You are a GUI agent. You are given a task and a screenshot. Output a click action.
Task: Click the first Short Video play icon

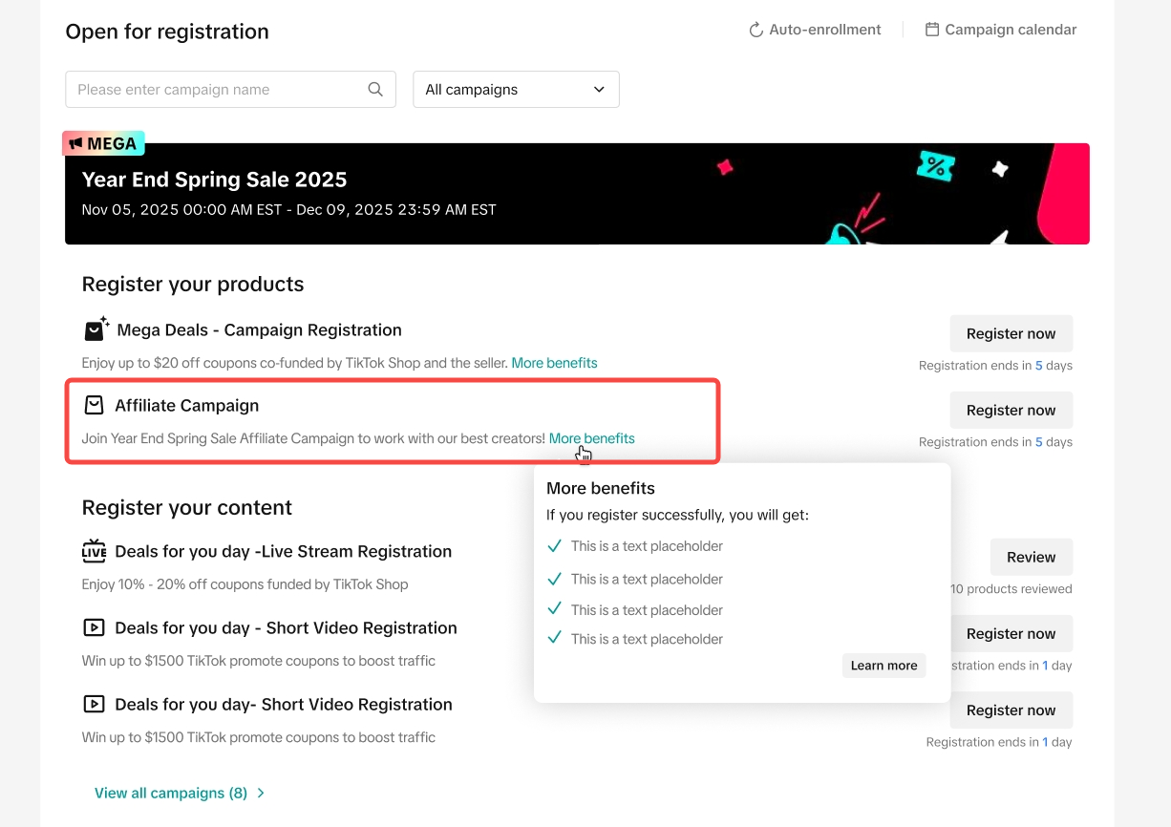pos(94,627)
